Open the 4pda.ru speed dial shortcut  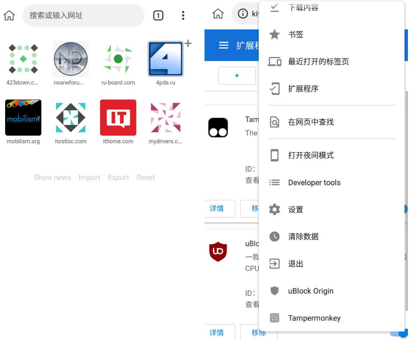[165, 59]
